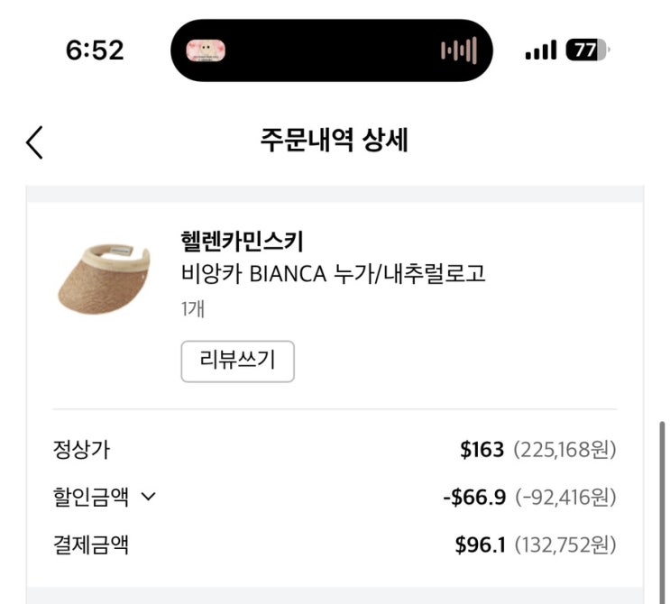Tap the back arrow icon
The width and height of the screenshot is (670, 604).
pyautogui.click(x=34, y=142)
